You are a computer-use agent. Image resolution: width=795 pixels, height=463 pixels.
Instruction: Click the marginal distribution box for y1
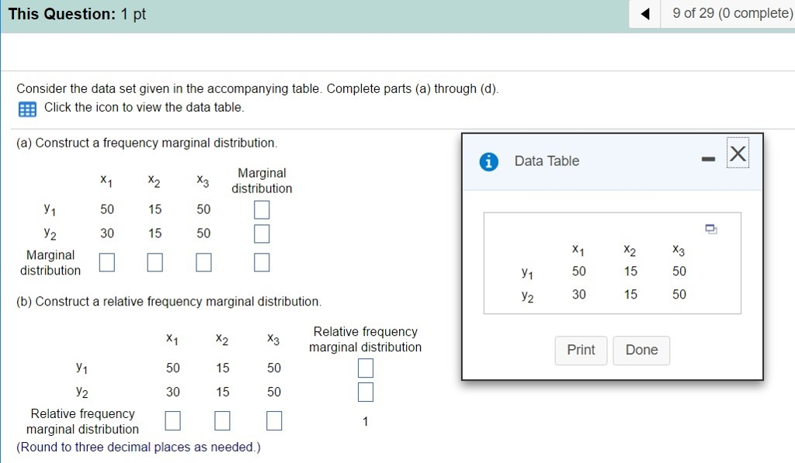(x=261, y=209)
